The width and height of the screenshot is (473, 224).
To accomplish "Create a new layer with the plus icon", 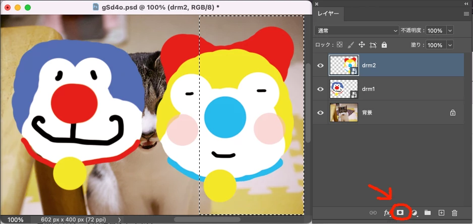I will click(441, 212).
